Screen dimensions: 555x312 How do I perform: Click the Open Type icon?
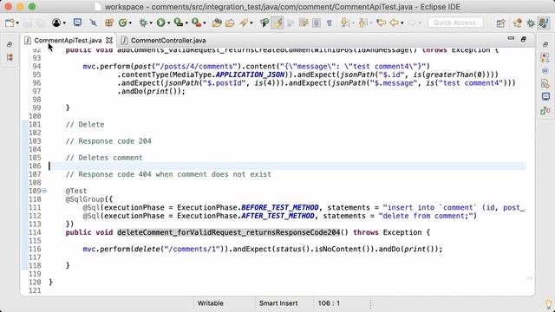click(217, 23)
